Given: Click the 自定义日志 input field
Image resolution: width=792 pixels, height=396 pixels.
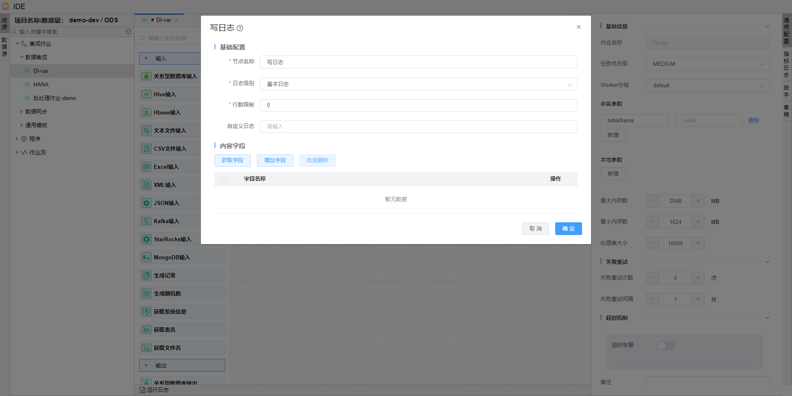Looking at the screenshot, I should (x=418, y=127).
